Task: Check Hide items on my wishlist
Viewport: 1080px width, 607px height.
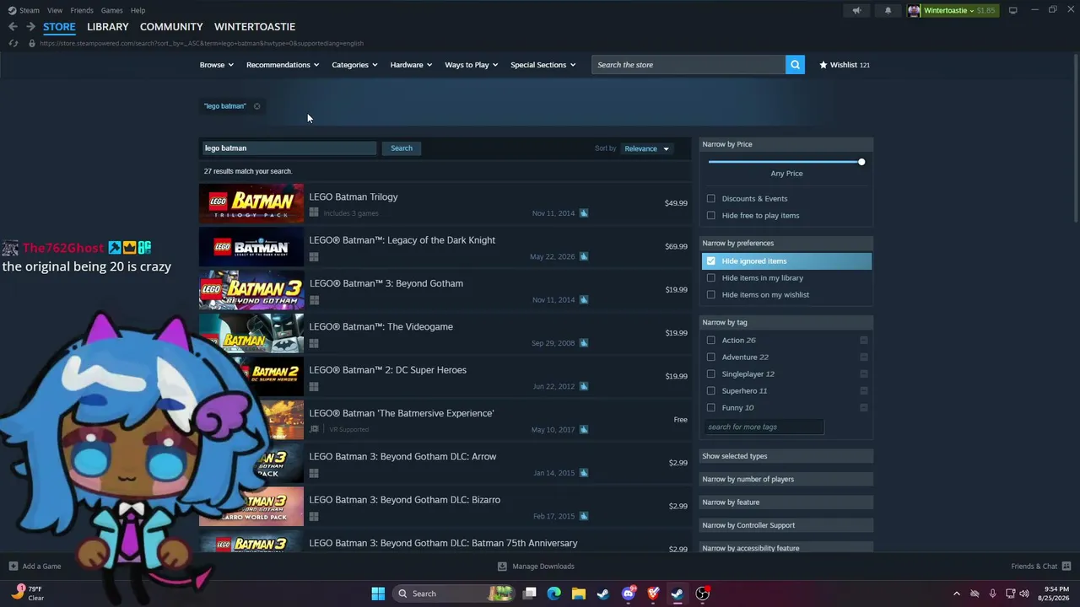Action: [x=711, y=295]
